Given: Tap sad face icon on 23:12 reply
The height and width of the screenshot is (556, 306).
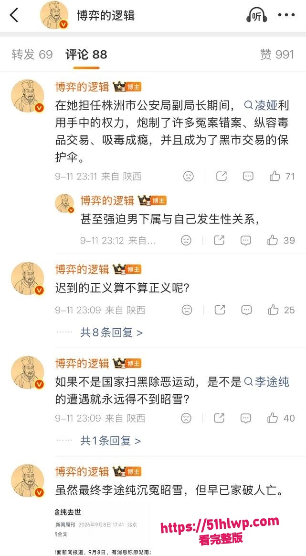Looking at the screenshot, I should pyautogui.click(x=186, y=240).
